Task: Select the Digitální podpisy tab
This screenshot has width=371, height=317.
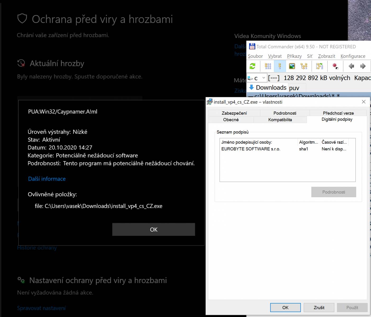Action: point(337,119)
